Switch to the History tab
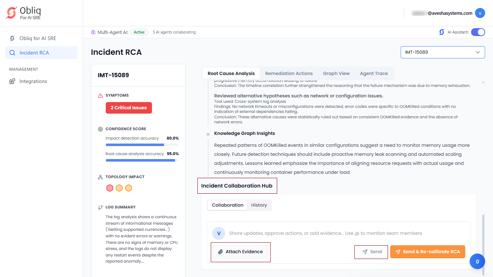This screenshot has width=493, height=277. coord(259,205)
